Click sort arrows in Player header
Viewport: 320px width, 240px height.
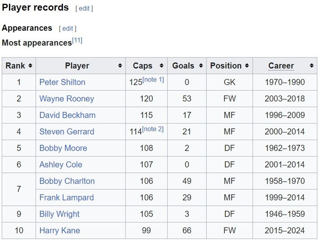point(120,66)
